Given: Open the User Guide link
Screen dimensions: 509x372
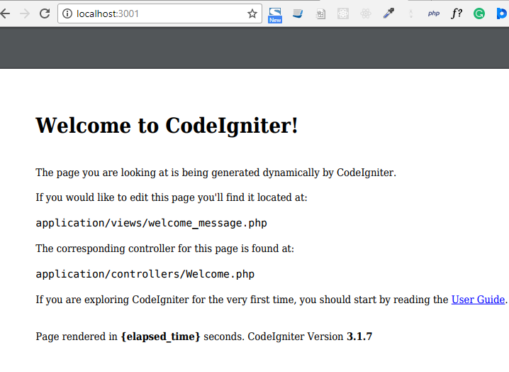Looking at the screenshot, I should 478,300.
